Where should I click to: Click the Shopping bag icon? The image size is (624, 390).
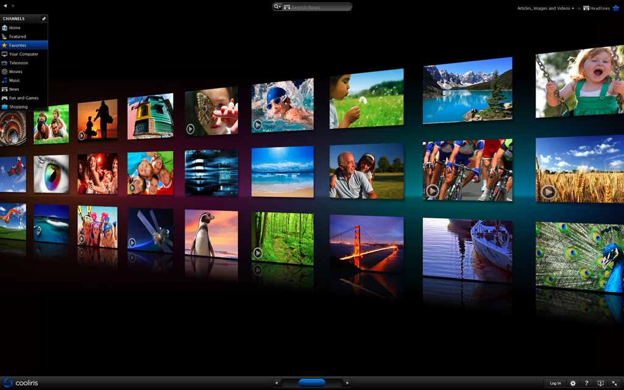[4, 107]
